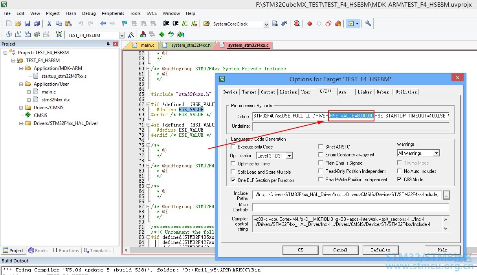
Task: Click the Find in Files icon
Action: pyautogui.click(x=207, y=24)
